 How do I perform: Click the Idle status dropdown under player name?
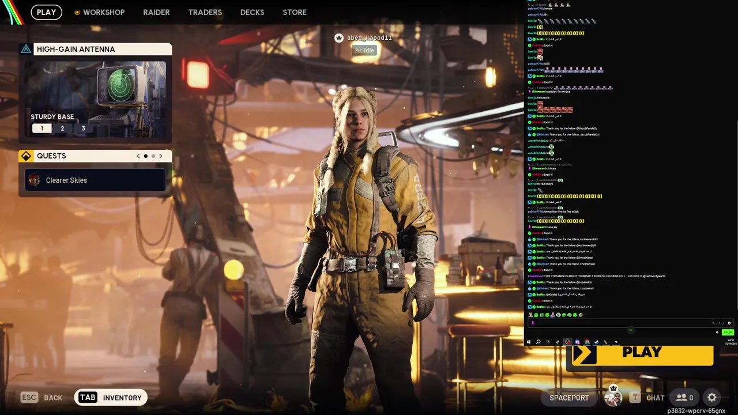pyautogui.click(x=364, y=50)
